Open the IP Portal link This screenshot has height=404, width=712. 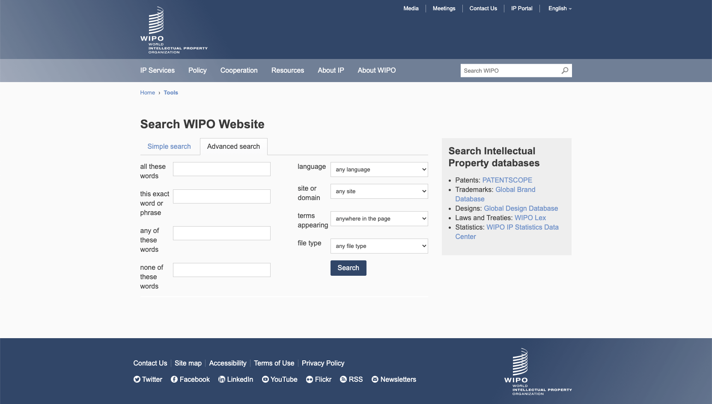(x=522, y=9)
